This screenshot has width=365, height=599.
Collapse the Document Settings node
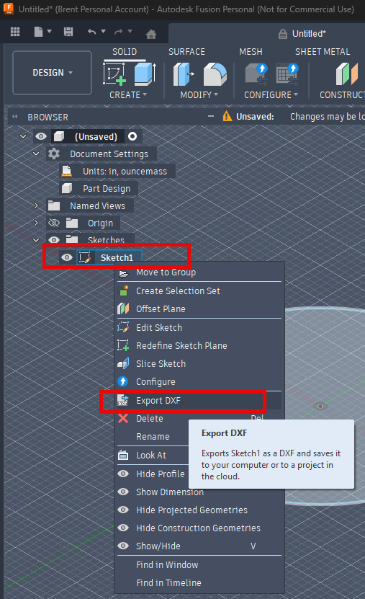36,154
